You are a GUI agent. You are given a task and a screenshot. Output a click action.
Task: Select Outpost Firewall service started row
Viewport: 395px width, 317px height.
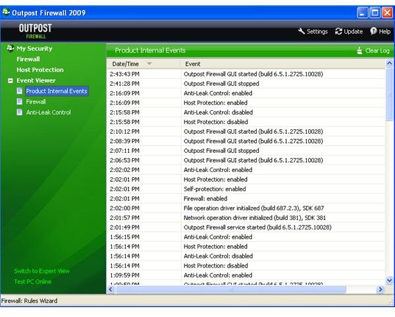coord(246,227)
